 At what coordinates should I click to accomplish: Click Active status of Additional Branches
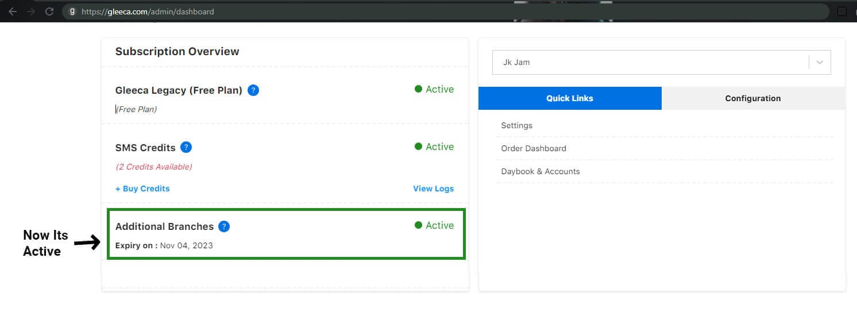click(x=434, y=225)
